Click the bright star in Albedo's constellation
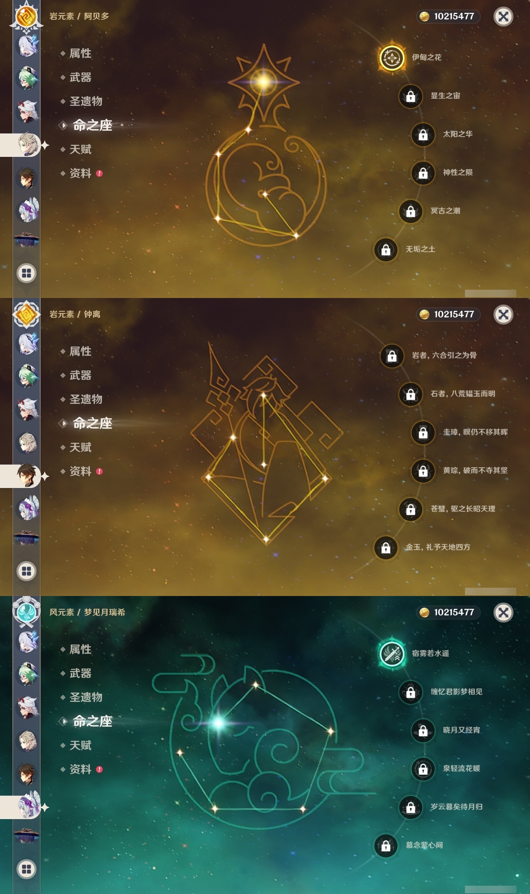Image resolution: width=530 pixels, height=894 pixels. point(264,81)
